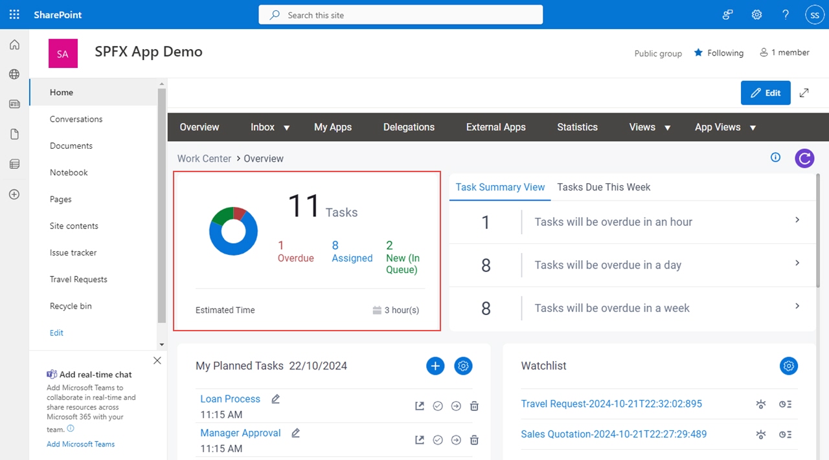This screenshot has width=829, height=460.
Task: Close the Add real-time chat panel
Action: (x=157, y=360)
